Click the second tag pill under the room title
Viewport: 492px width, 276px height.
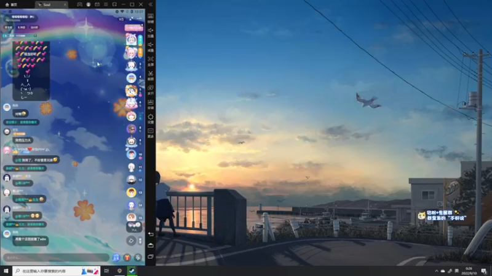tap(22, 28)
